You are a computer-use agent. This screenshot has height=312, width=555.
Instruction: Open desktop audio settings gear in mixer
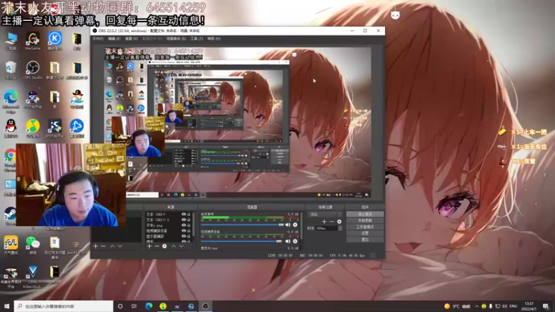coord(296,225)
